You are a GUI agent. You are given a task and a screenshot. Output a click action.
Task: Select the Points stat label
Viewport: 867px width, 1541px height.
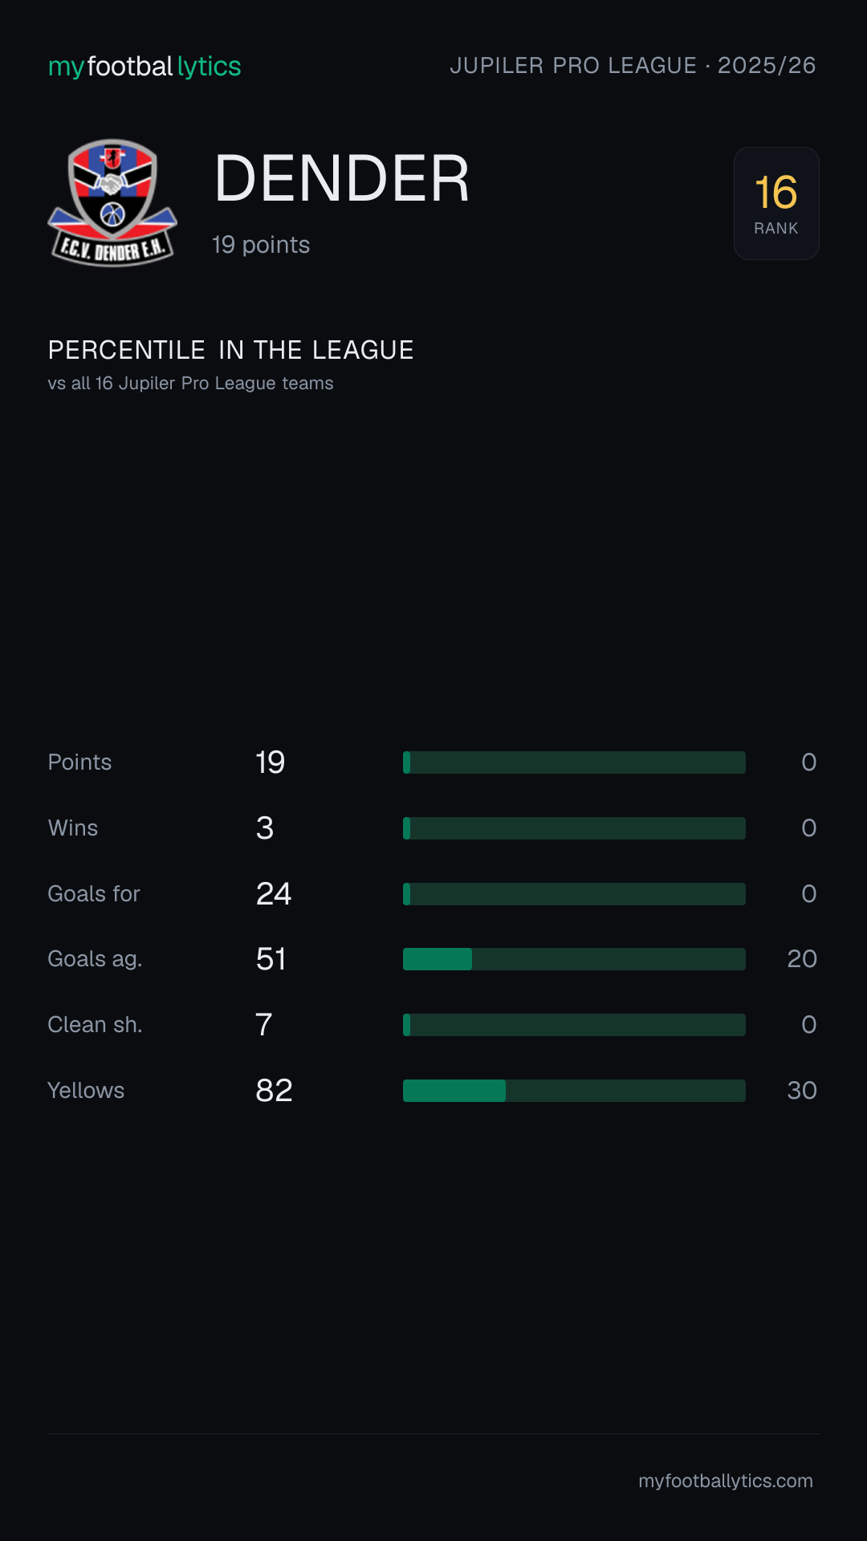(x=79, y=762)
